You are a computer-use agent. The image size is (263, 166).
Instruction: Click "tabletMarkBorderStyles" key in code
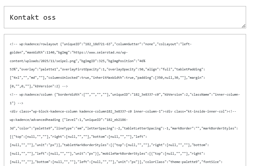click(x=85, y=145)
